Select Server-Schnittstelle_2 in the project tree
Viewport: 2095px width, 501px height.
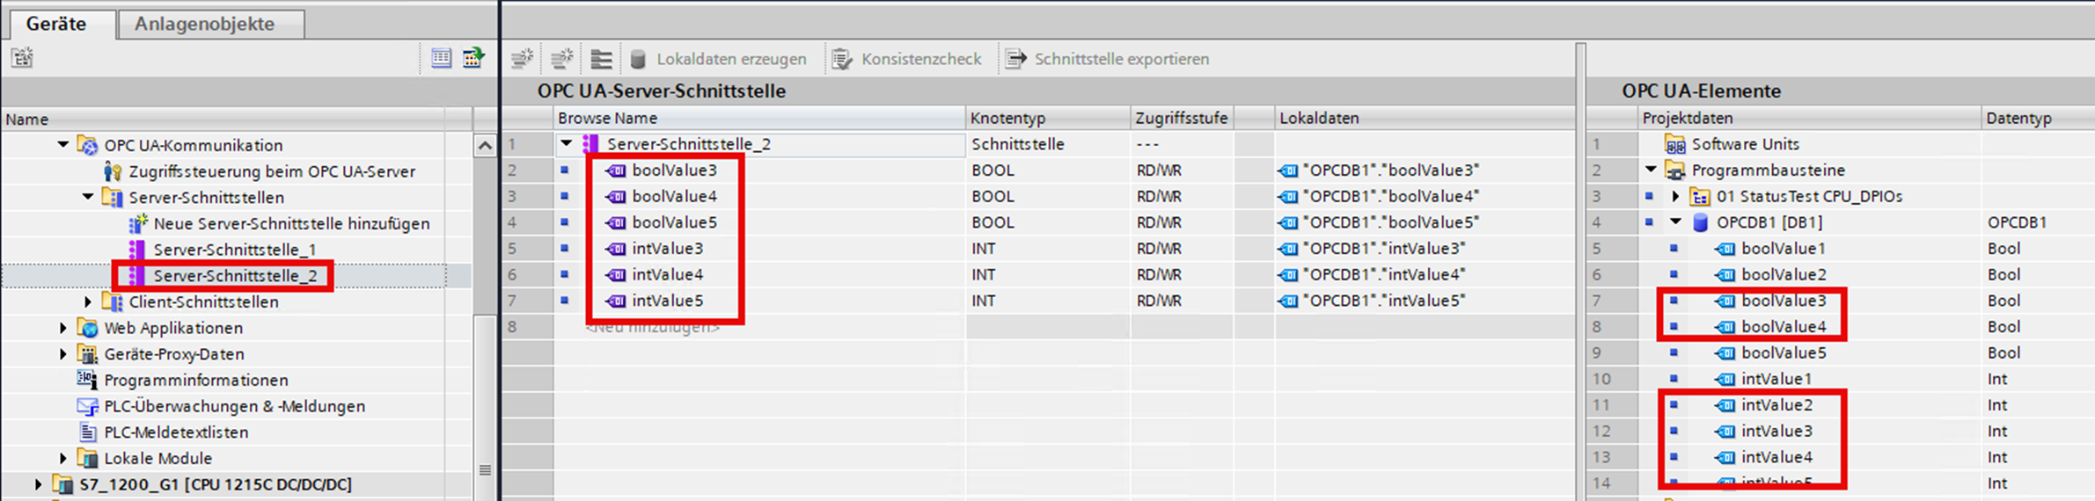point(235,276)
